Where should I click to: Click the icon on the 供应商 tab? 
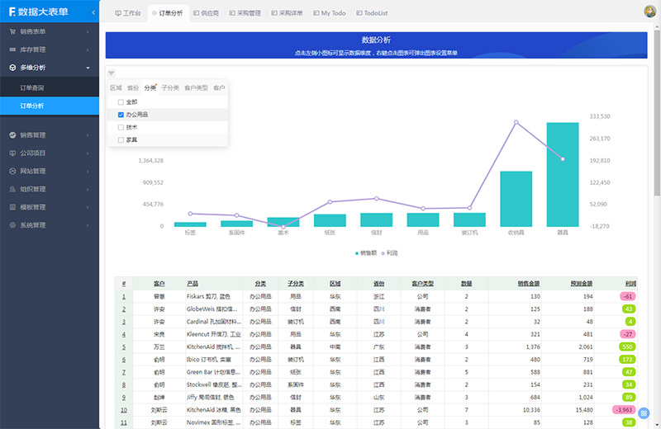(x=196, y=13)
